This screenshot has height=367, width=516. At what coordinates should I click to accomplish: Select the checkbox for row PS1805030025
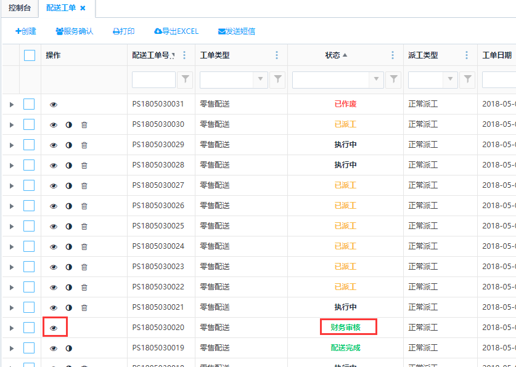click(29, 226)
